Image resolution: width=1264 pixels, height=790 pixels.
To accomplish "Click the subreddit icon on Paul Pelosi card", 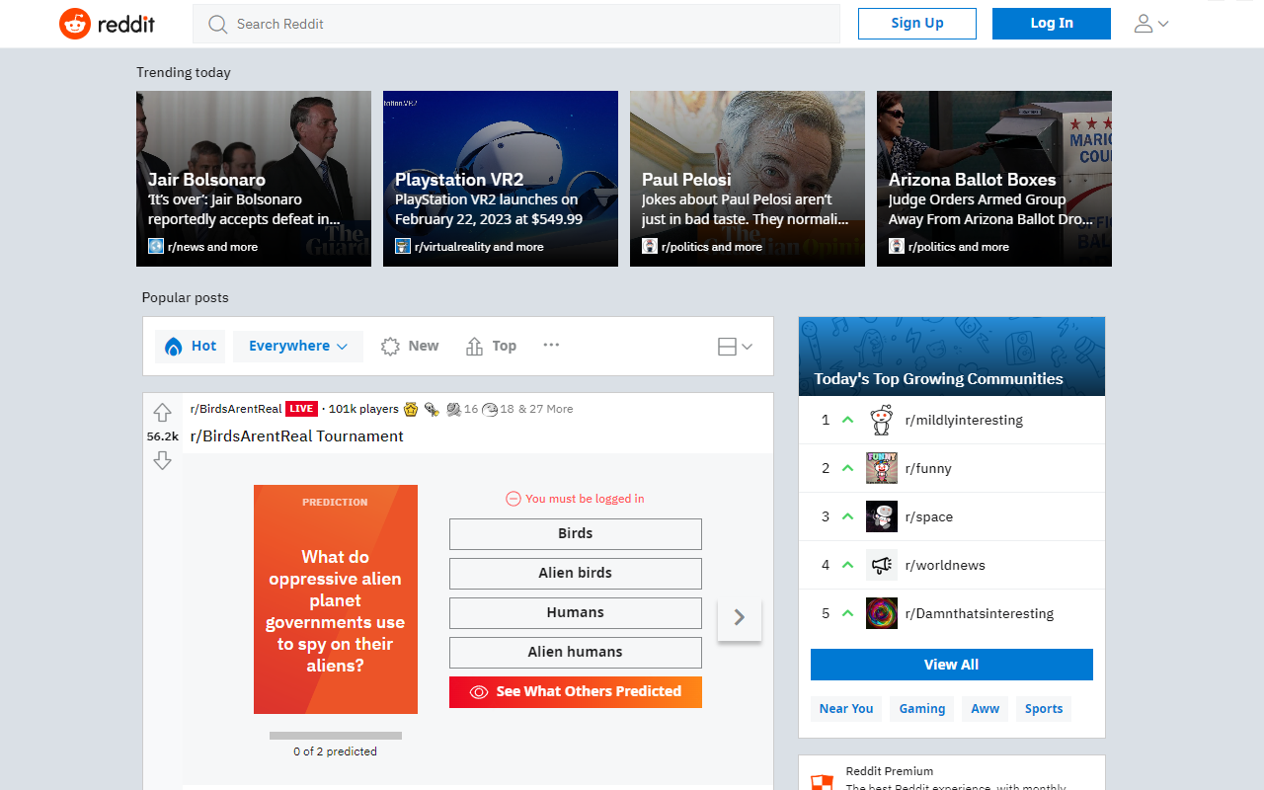I will pos(650,246).
